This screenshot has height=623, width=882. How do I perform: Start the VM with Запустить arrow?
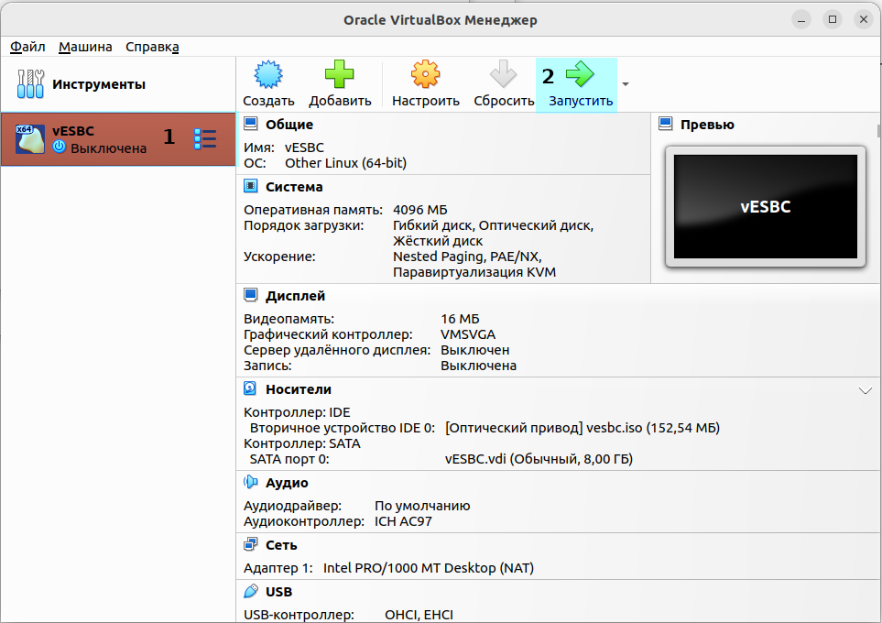[x=580, y=74]
